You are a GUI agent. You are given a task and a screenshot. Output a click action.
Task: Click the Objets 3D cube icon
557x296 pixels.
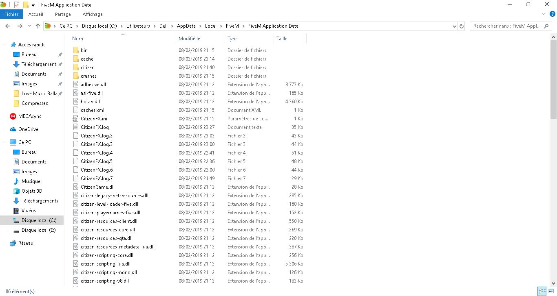16,191
